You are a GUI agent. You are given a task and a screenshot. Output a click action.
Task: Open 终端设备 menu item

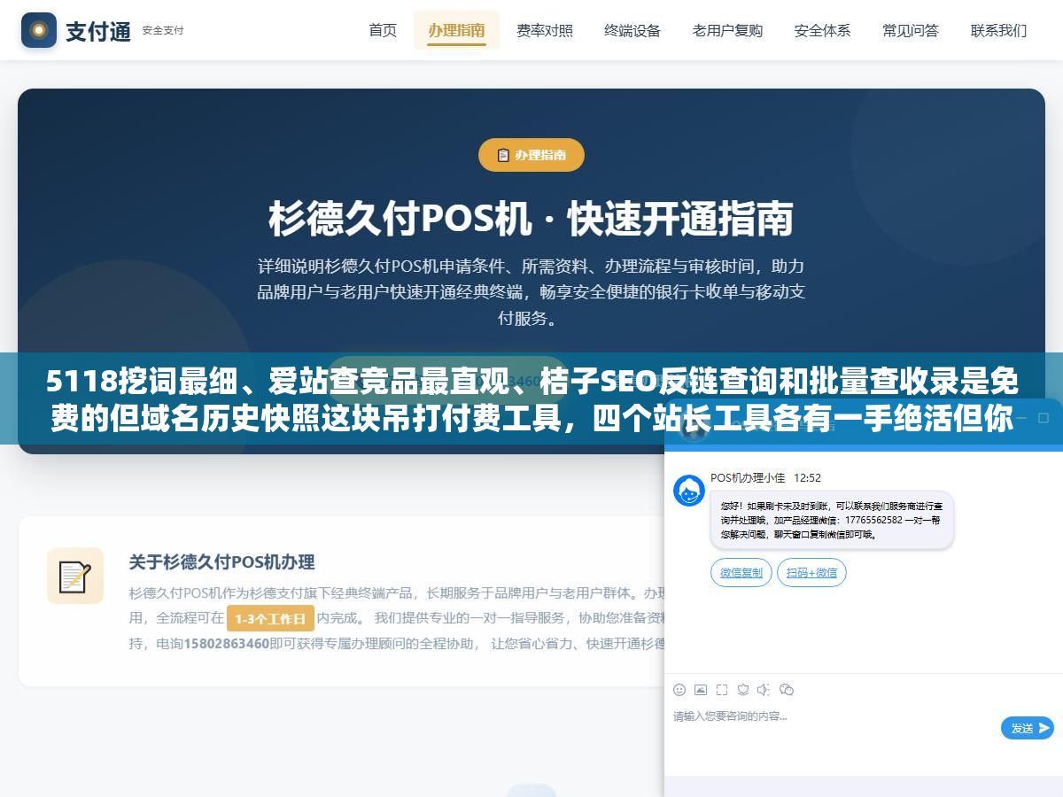tap(632, 30)
